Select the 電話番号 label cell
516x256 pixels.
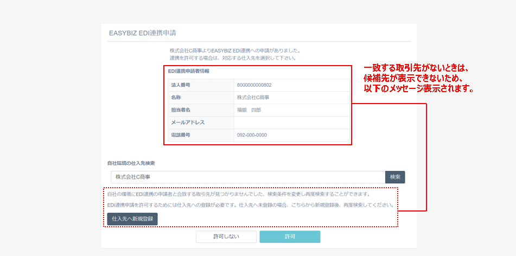tap(200, 135)
